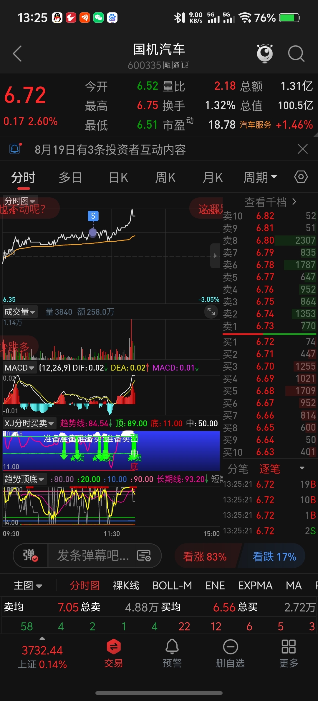
Task: Tap the 融 margin badge
Action: (167, 65)
